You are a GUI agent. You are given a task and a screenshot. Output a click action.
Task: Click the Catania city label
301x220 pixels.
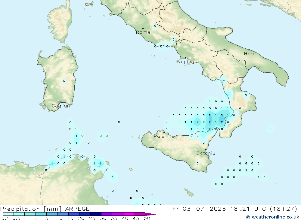pyautogui.click(x=206, y=153)
